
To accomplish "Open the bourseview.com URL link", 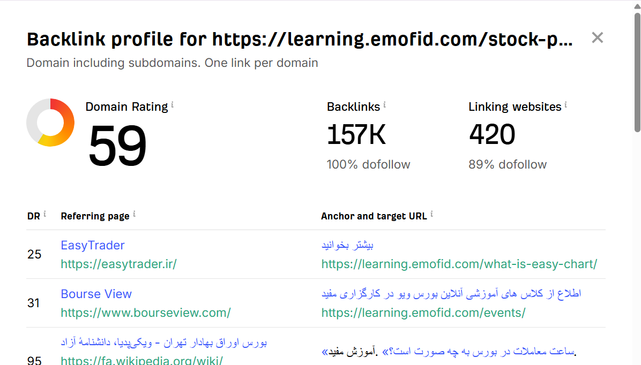I will coord(146,313).
